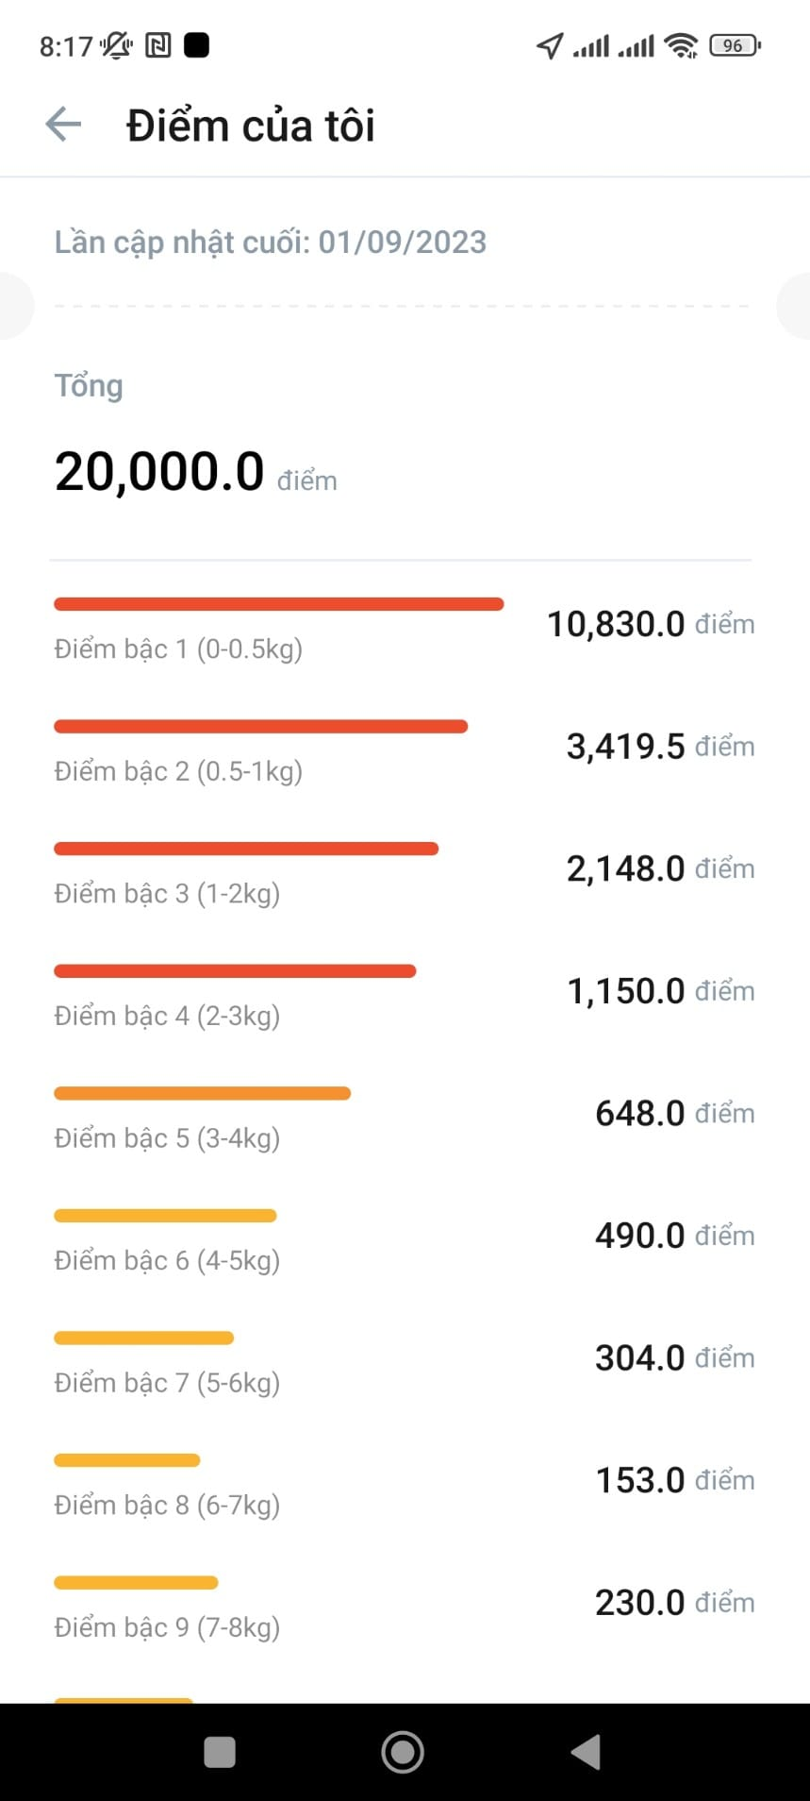Tap the Wi-Fi icon in status bar
This screenshot has width=810, height=1801.
point(681,45)
